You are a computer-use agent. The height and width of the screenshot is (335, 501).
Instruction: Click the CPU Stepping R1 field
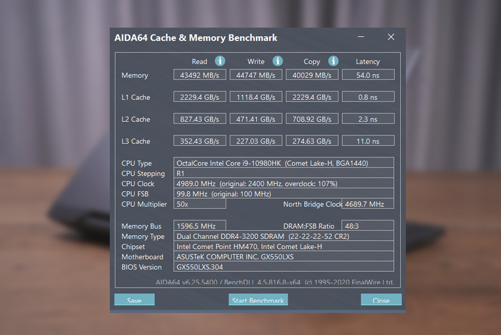284,173
